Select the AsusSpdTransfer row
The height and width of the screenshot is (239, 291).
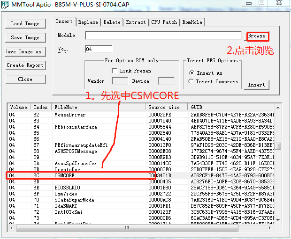click(141, 163)
